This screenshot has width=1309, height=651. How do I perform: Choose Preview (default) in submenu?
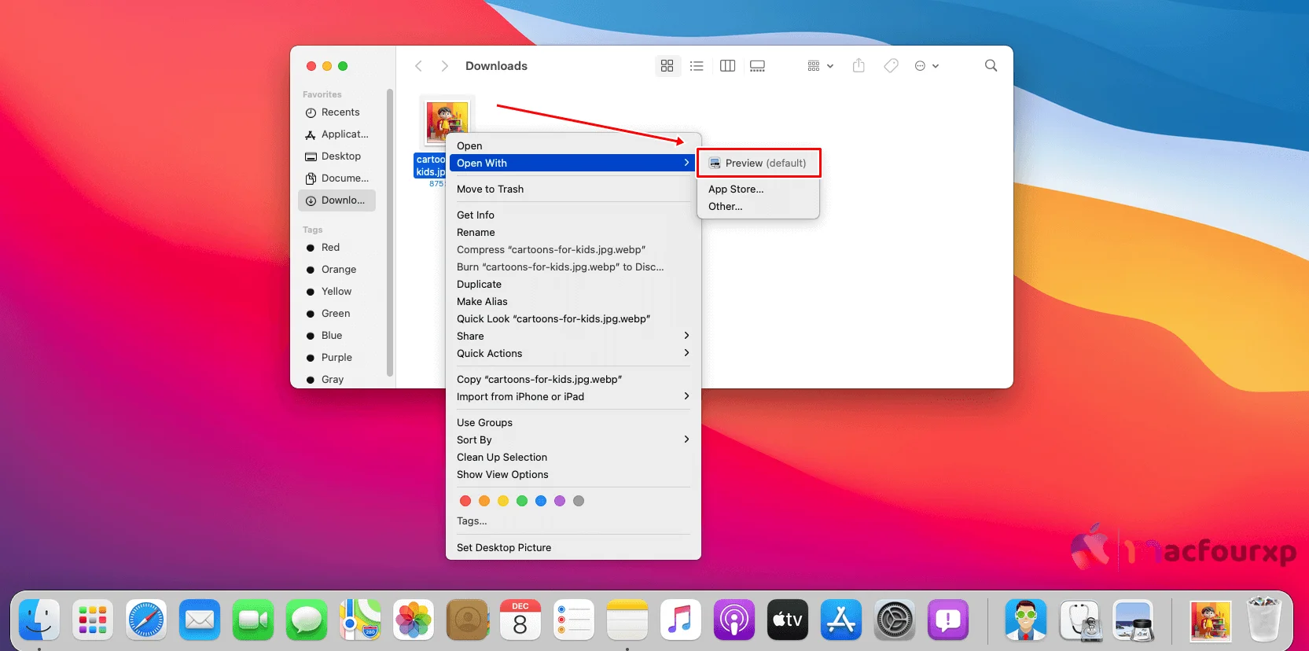coord(758,163)
